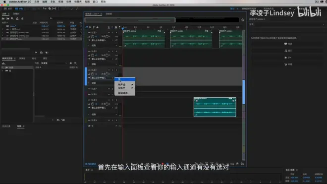Click the metronome icon above track headers
Image resolution: width=327 pixels, height=184 pixels.
coord(109,27)
